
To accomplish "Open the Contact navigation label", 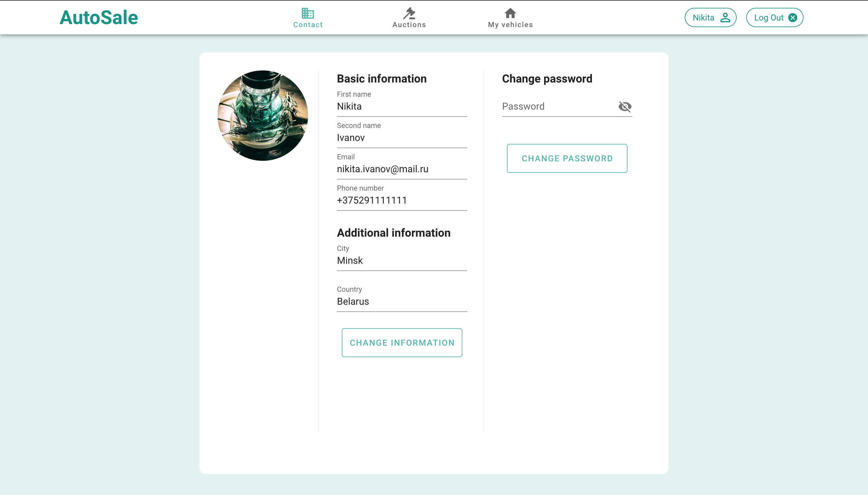I will pyautogui.click(x=308, y=25).
